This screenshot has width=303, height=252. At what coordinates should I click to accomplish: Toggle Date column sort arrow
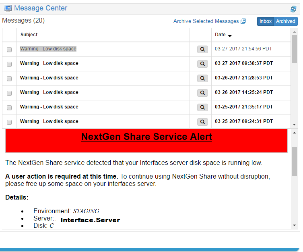point(230,36)
